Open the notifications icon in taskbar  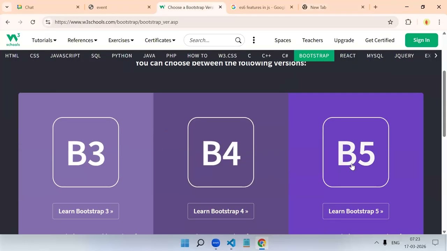(x=435, y=243)
